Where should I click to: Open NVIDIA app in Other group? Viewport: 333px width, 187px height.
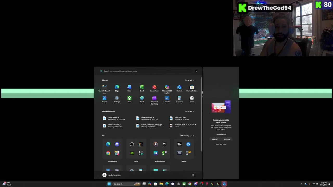tap(132, 153)
